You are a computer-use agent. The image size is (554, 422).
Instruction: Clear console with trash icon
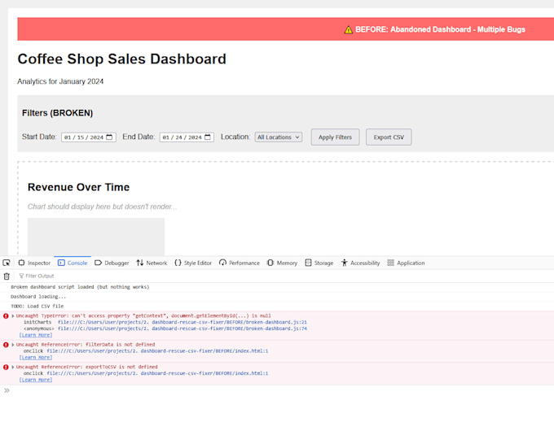(x=7, y=276)
